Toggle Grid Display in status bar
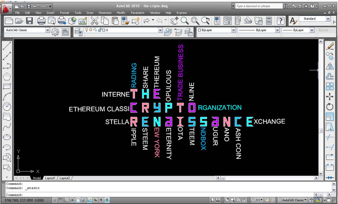 tap(60, 200)
